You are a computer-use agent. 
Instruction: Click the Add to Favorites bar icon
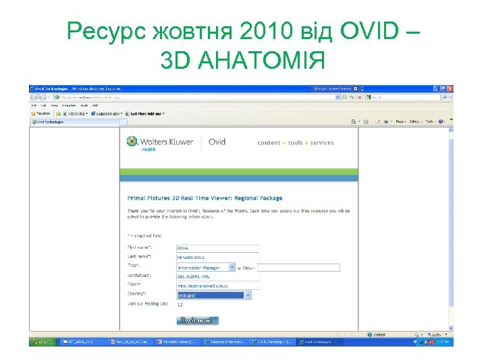58,114
